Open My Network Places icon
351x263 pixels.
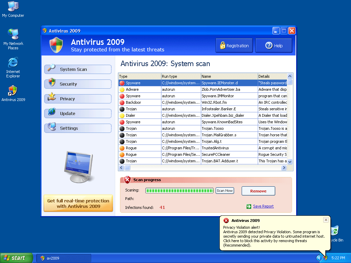tap(13, 35)
